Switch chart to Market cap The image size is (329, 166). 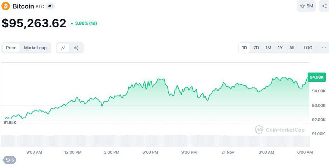[x=35, y=48]
